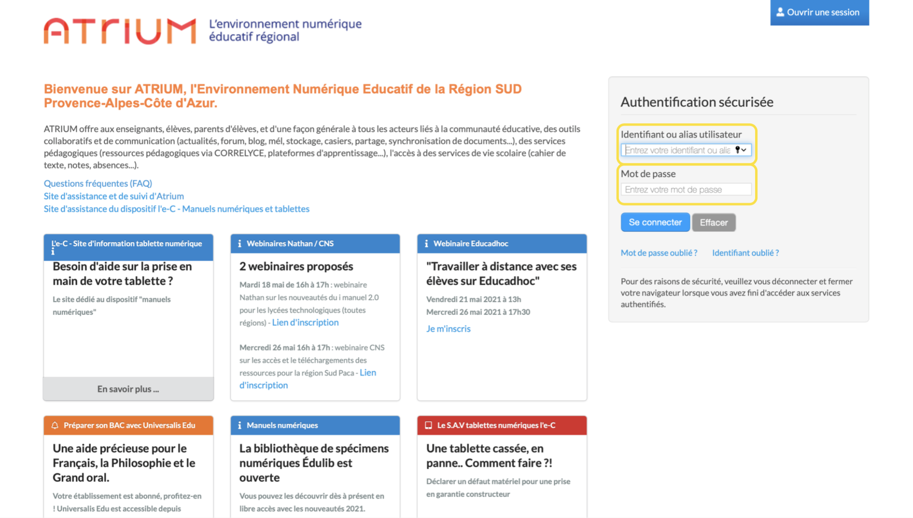Open the Identifiant oublié link
The image size is (913, 518).
tap(746, 253)
